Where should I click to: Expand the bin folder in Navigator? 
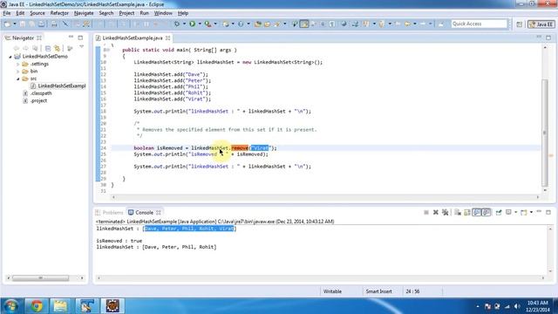[x=17, y=72]
